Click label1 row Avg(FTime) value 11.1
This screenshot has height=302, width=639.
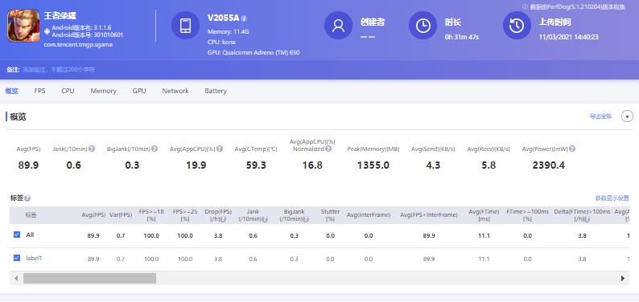click(x=484, y=259)
